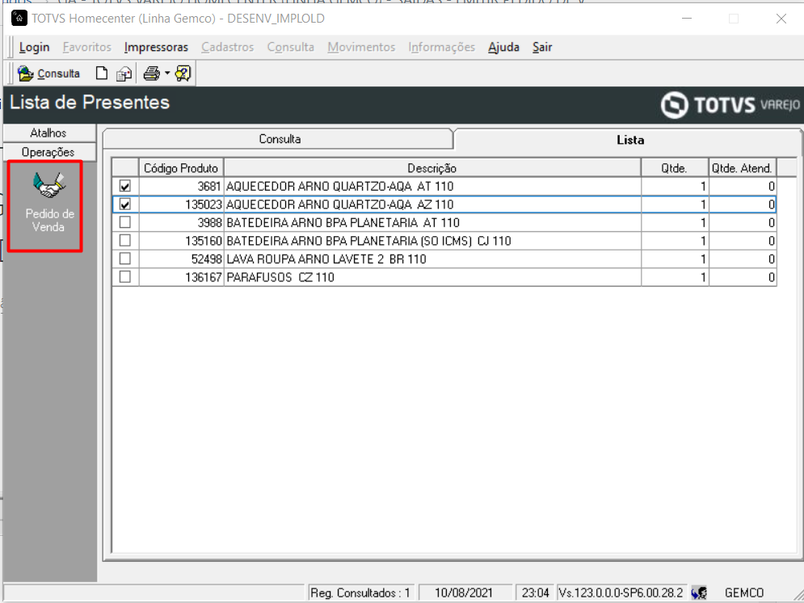Image resolution: width=804 pixels, height=603 pixels.
Task: Open the Consulta menu in menu bar
Action: pos(290,47)
